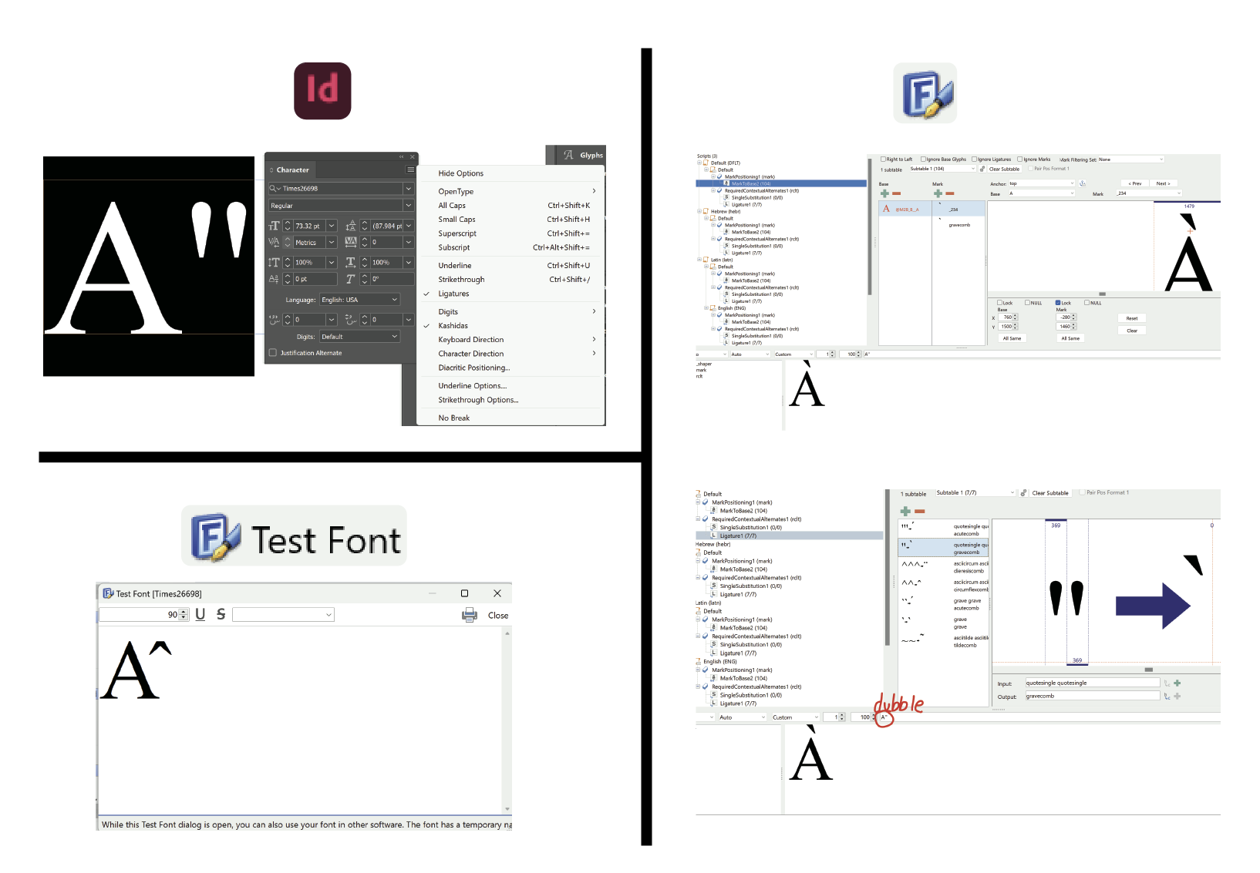Click the Next > button
The image size is (1260, 873).
(x=1163, y=183)
